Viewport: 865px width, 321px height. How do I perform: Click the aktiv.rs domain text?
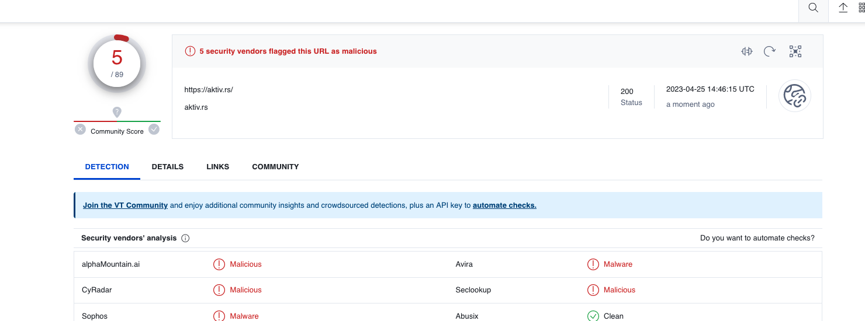point(196,107)
